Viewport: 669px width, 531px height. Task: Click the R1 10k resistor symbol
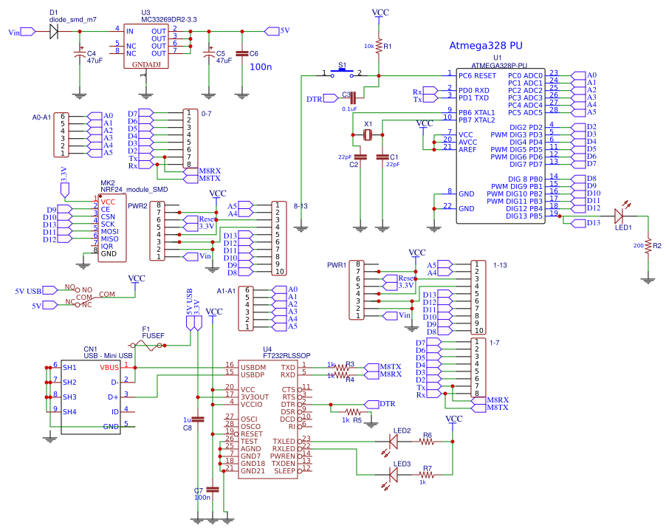coord(379,46)
